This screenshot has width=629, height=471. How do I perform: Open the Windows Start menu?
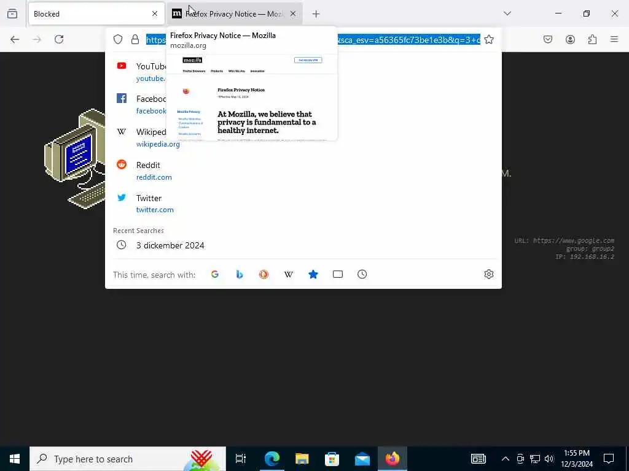(x=15, y=459)
